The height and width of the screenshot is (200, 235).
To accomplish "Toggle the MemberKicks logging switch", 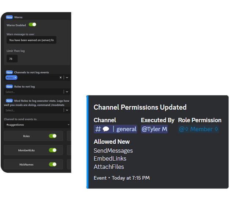I will [53, 150].
